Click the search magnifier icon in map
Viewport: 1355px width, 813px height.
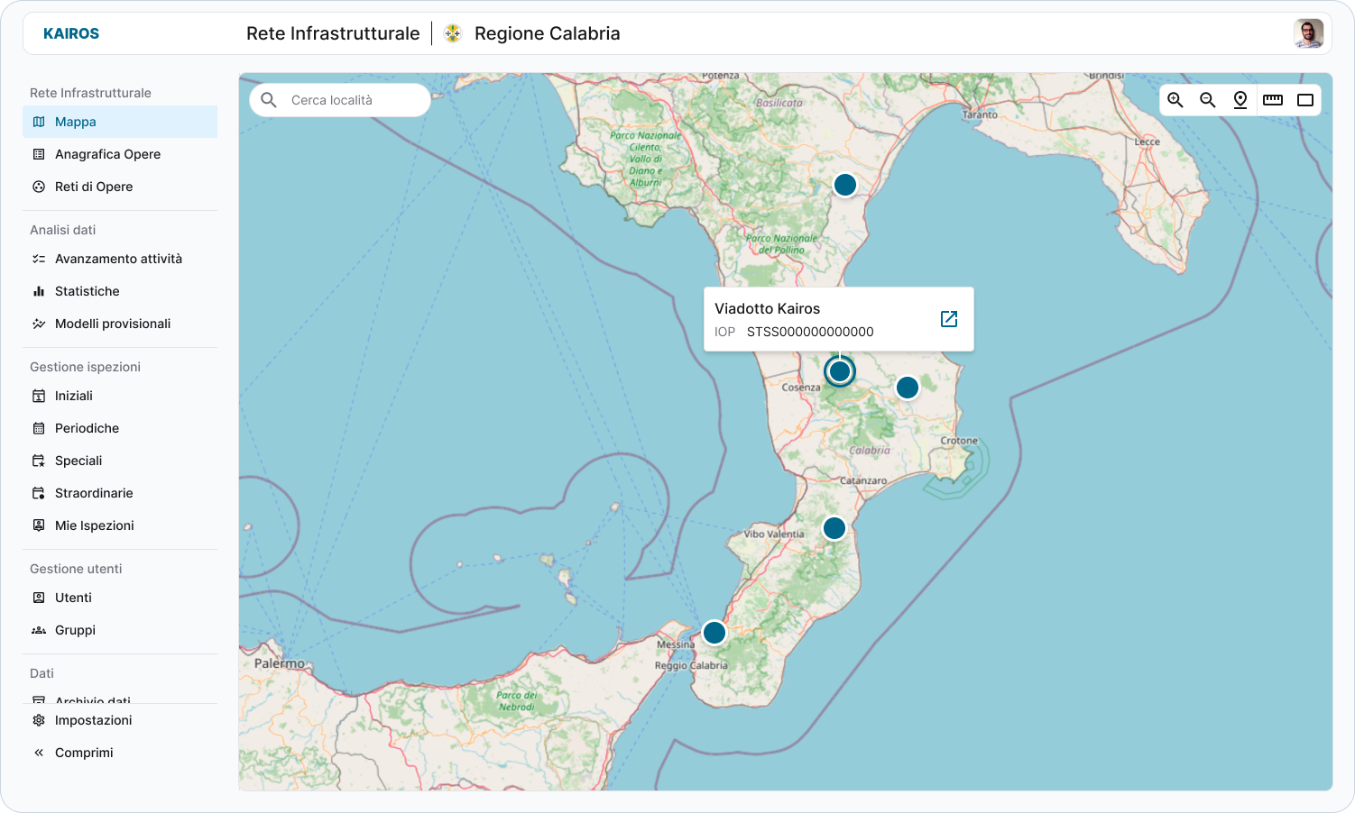[269, 100]
